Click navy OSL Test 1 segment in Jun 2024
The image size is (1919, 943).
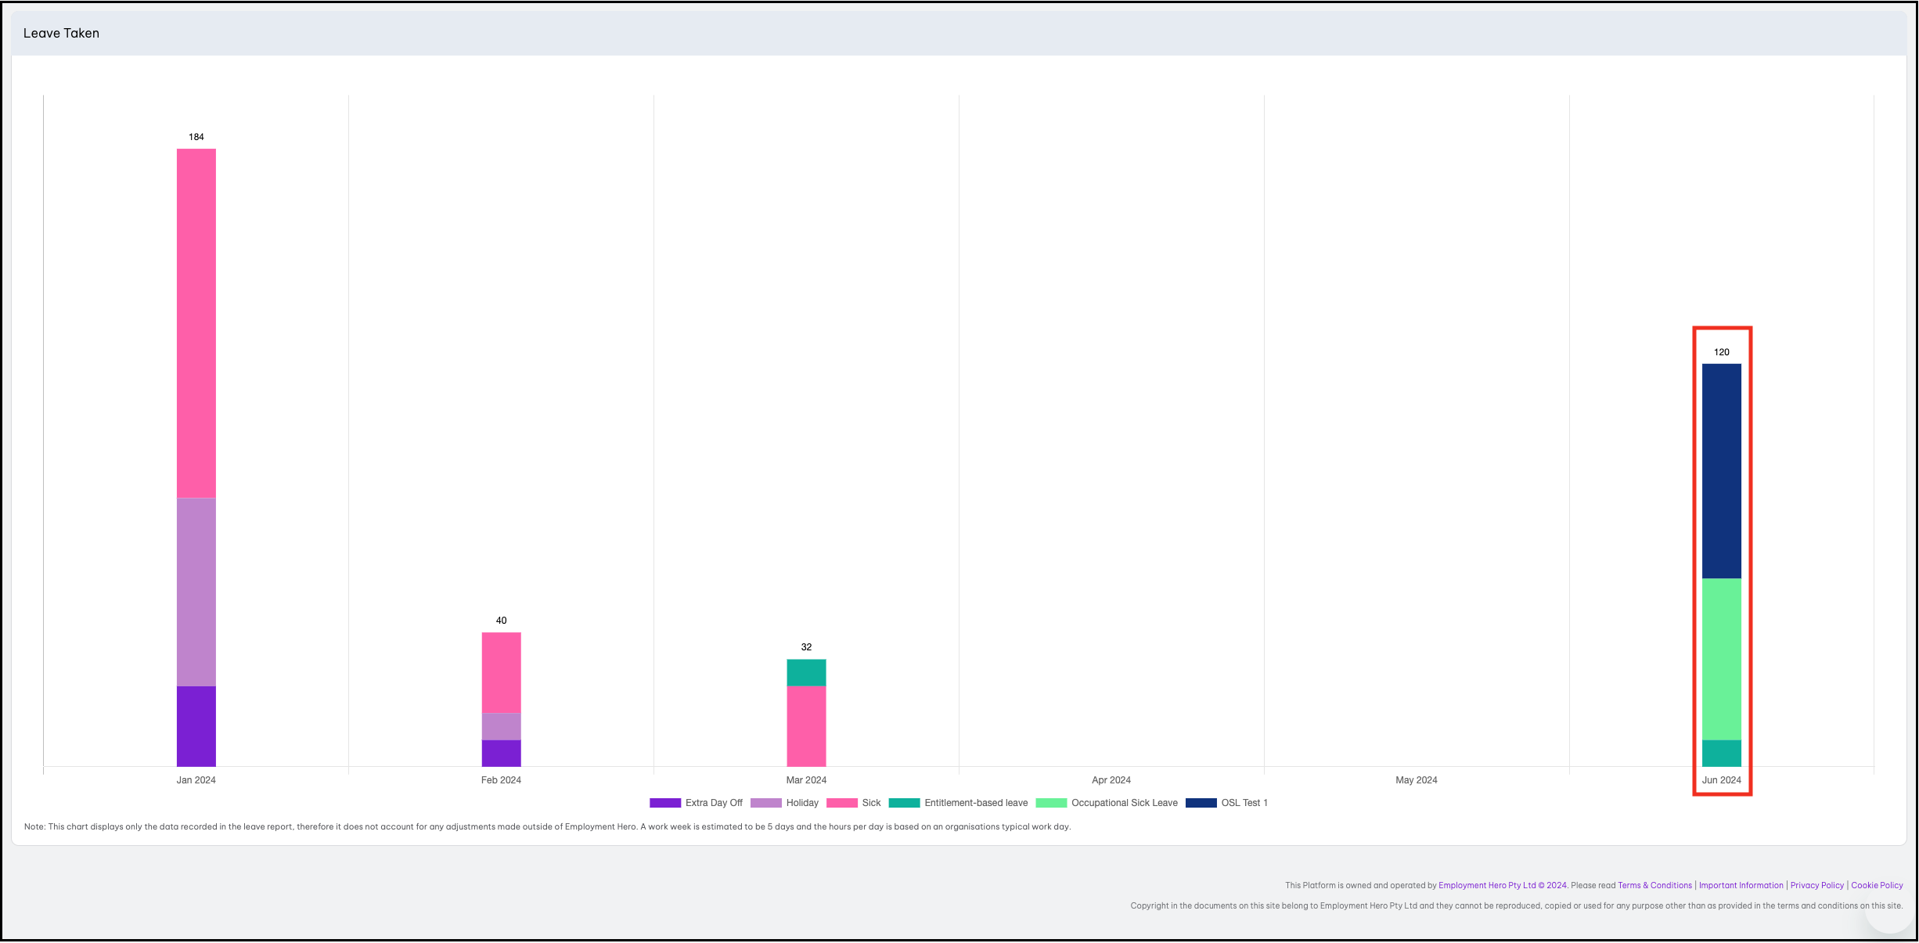[1721, 471]
